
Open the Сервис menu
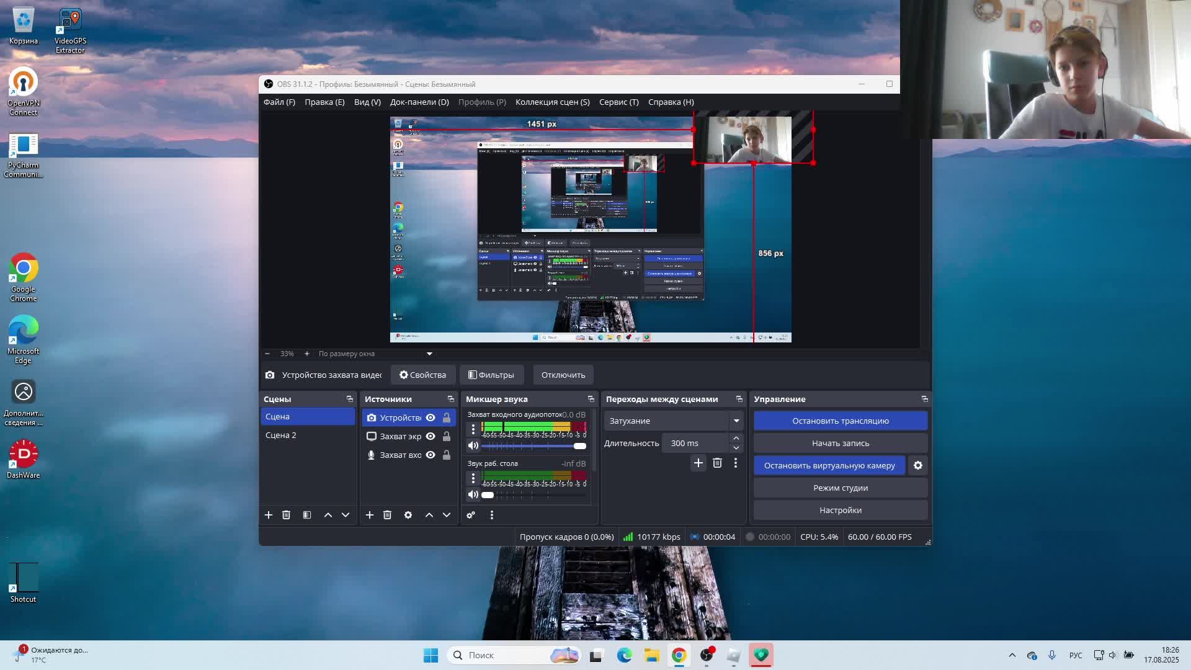pos(618,102)
